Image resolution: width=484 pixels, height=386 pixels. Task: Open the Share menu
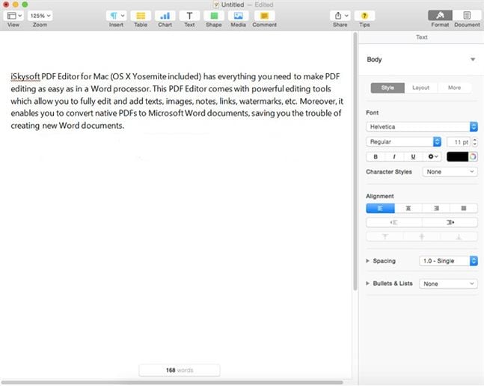[340, 16]
